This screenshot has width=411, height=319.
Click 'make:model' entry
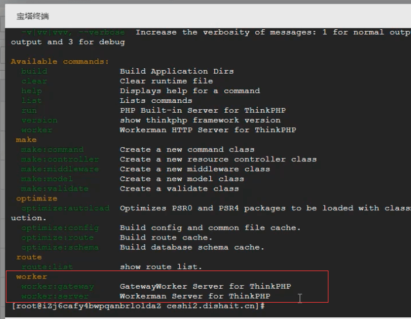(47, 179)
